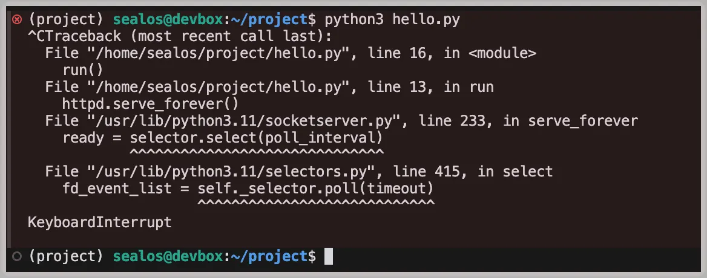Image resolution: width=707 pixels, height=278 pixels.
Task: Click the 'httpd.serve_forever()' code line
Action: [x=151, y=104]
